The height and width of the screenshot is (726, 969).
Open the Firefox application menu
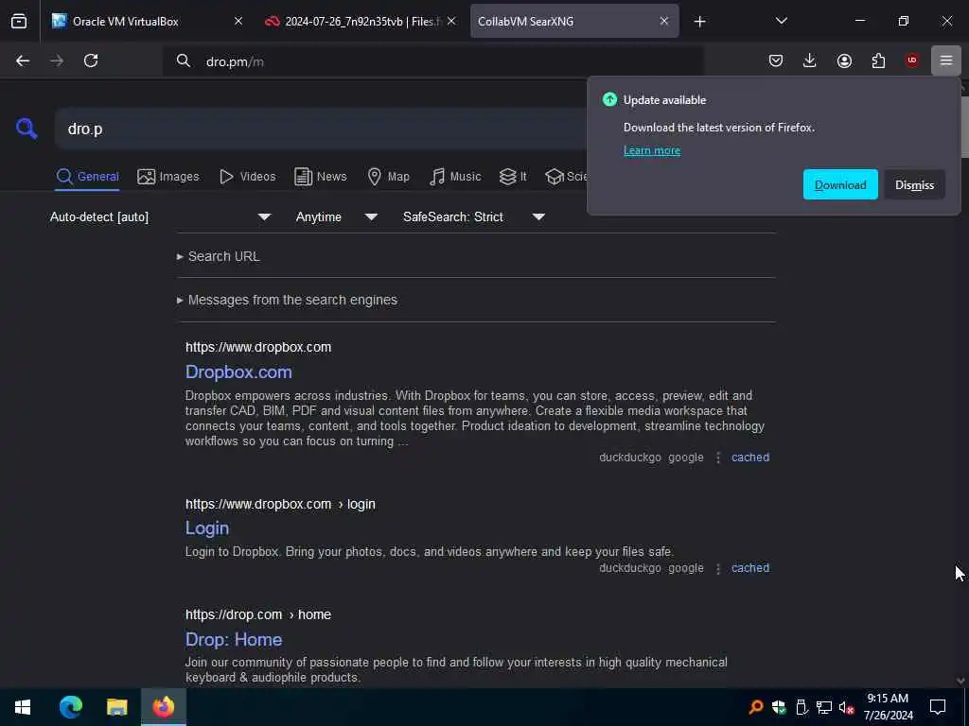(x=945, y=60)
